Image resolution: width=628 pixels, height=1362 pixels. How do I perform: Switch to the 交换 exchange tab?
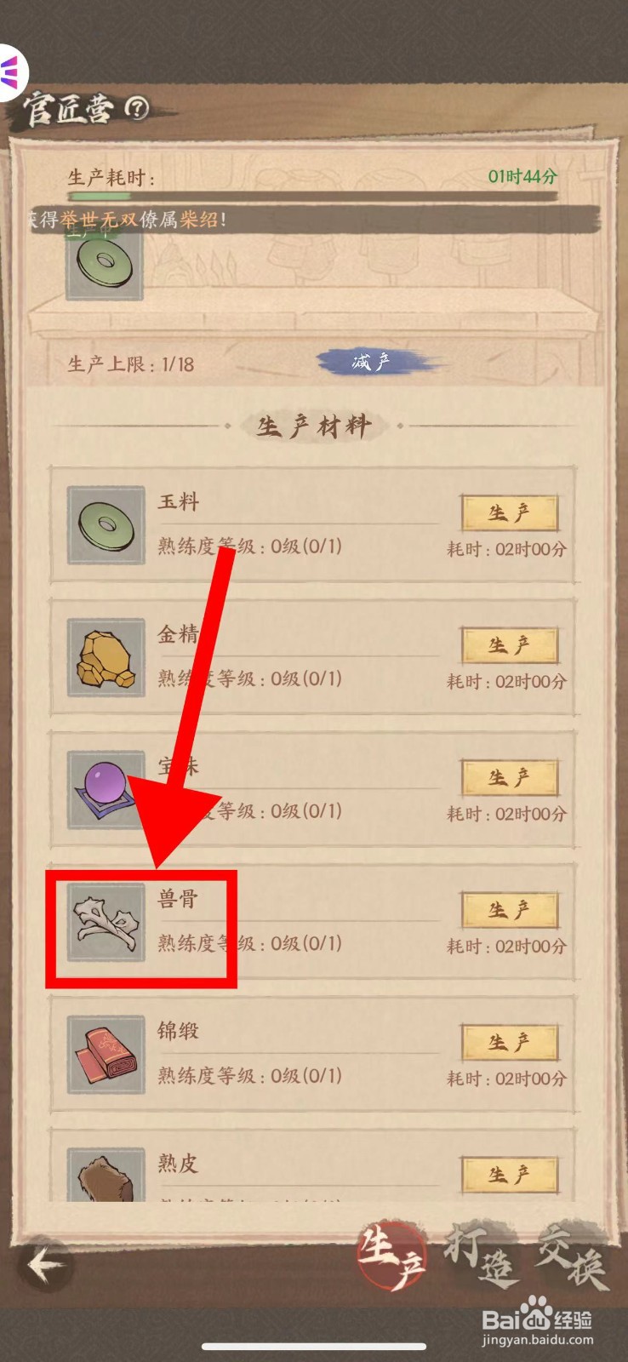point(572,1256)
